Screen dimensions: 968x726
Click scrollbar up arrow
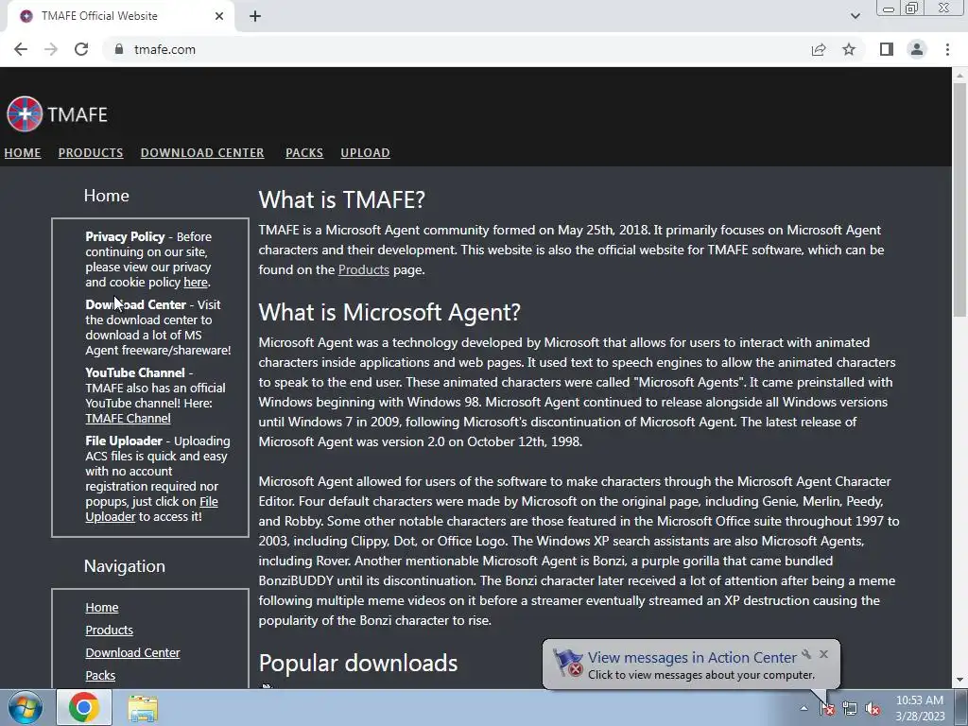(959, 76)
